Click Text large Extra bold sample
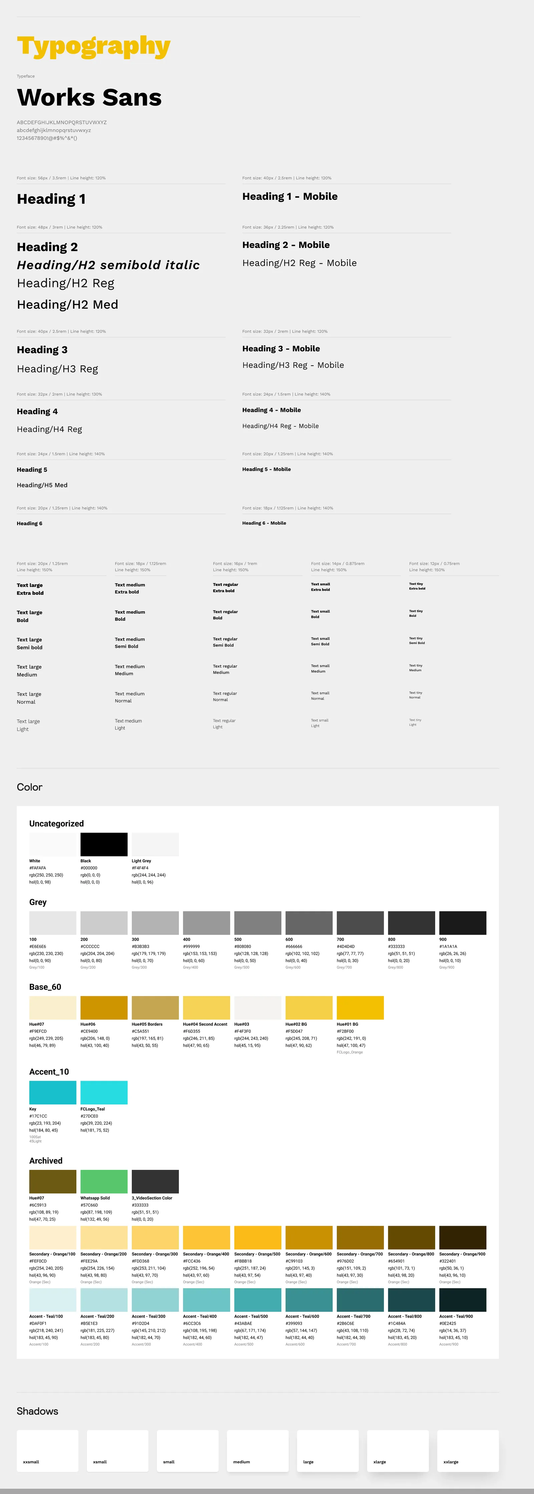534x1494 pixels. click(x=30, y=589)
